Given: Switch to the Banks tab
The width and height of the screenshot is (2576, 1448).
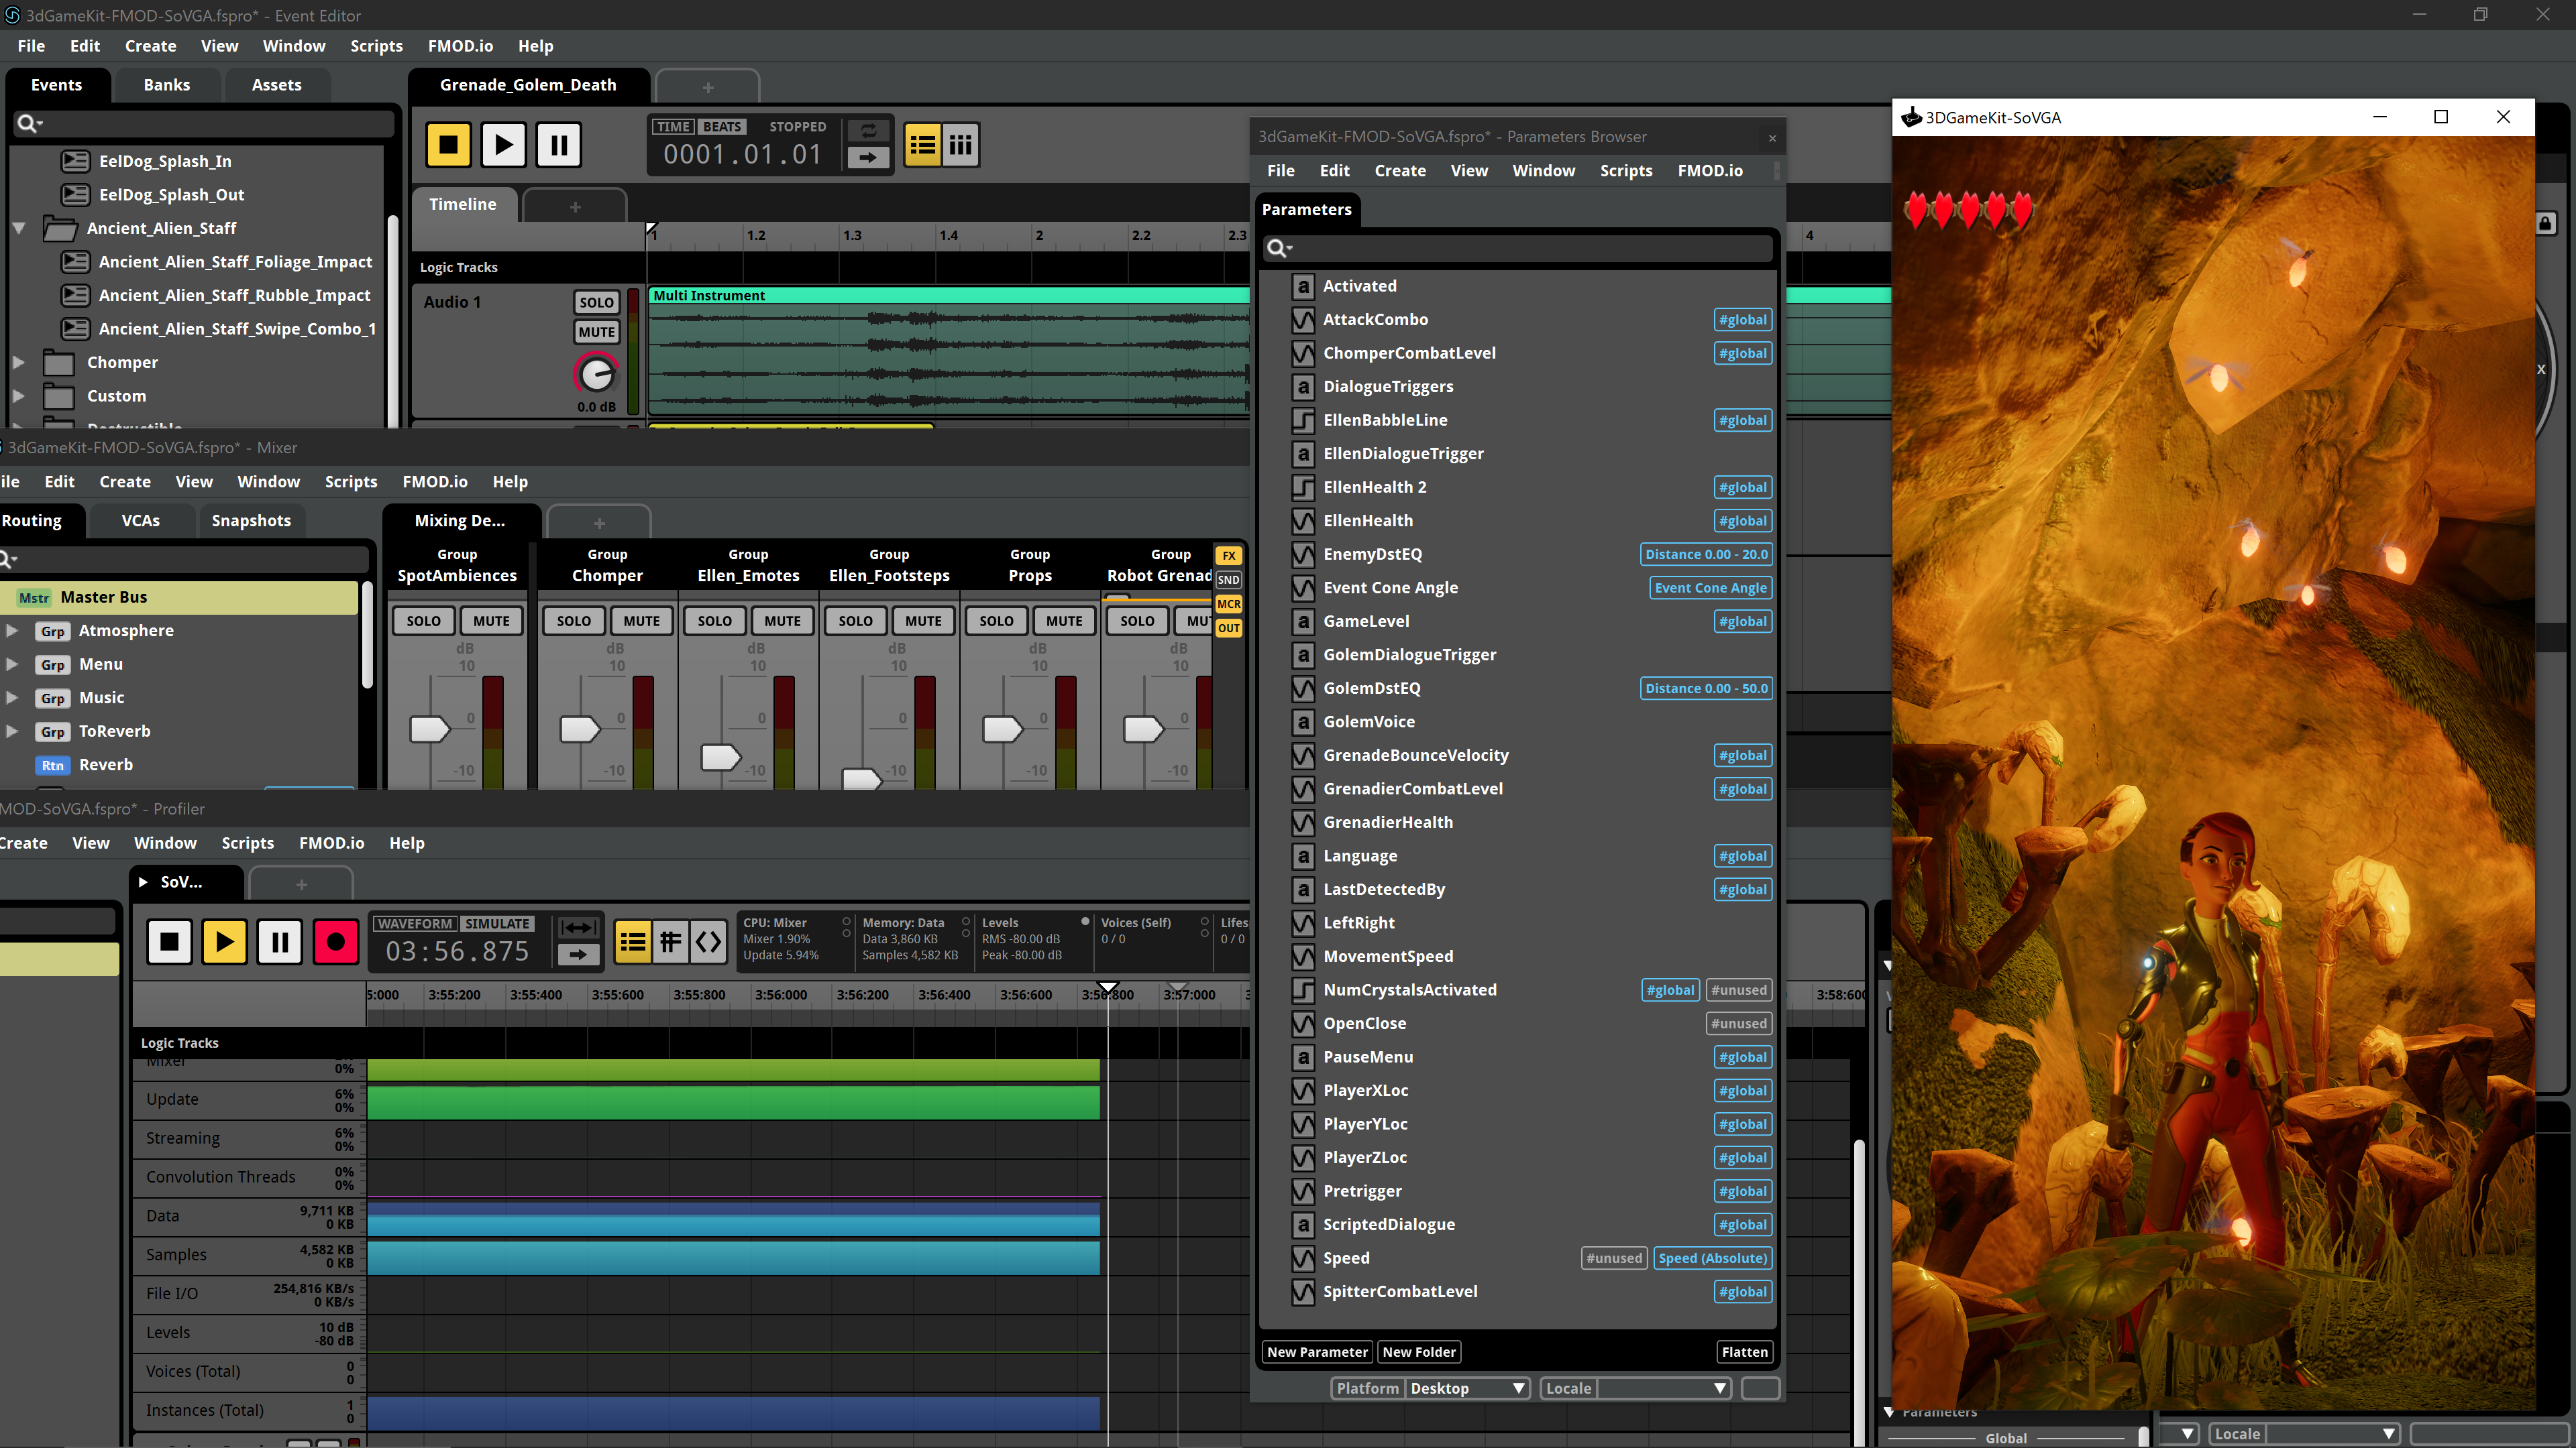Looking at the screenshot, I should coord(166,85).
